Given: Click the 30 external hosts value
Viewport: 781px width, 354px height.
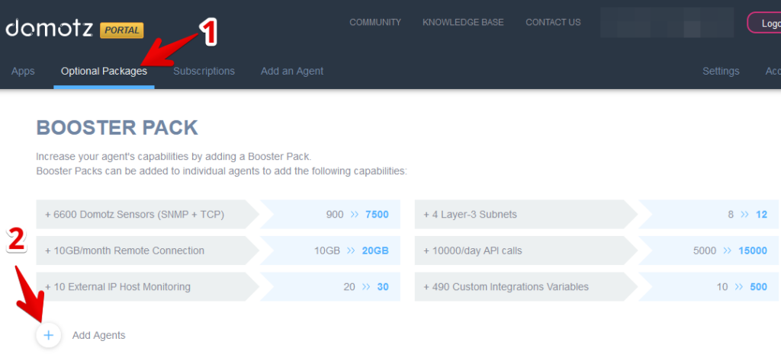Looking at the screenshot, I should click(x=383, y=287).
